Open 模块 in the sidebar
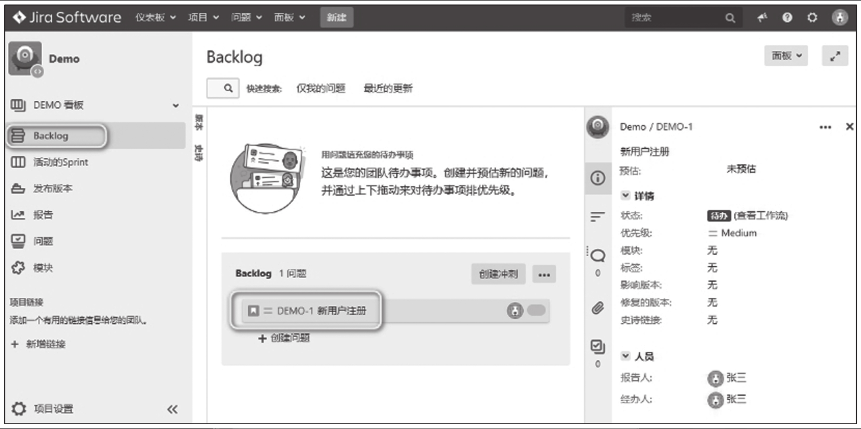Image resolution: width=861 pixels, height=429 pixels. tap(32, 267)
